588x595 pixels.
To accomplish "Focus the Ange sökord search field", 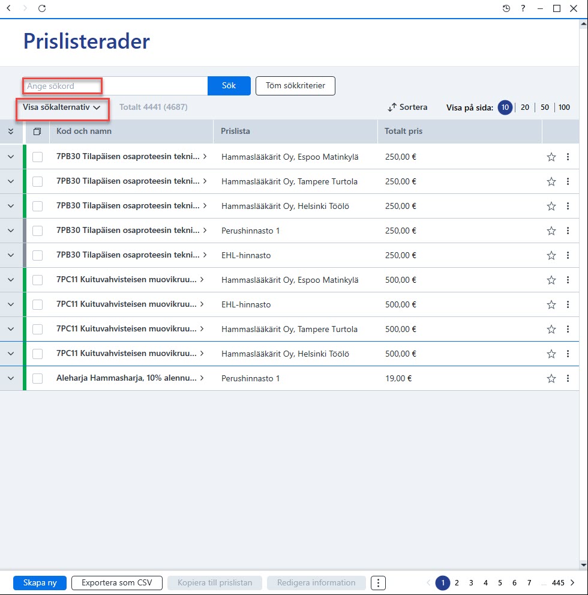I will (x=115, y=86).
